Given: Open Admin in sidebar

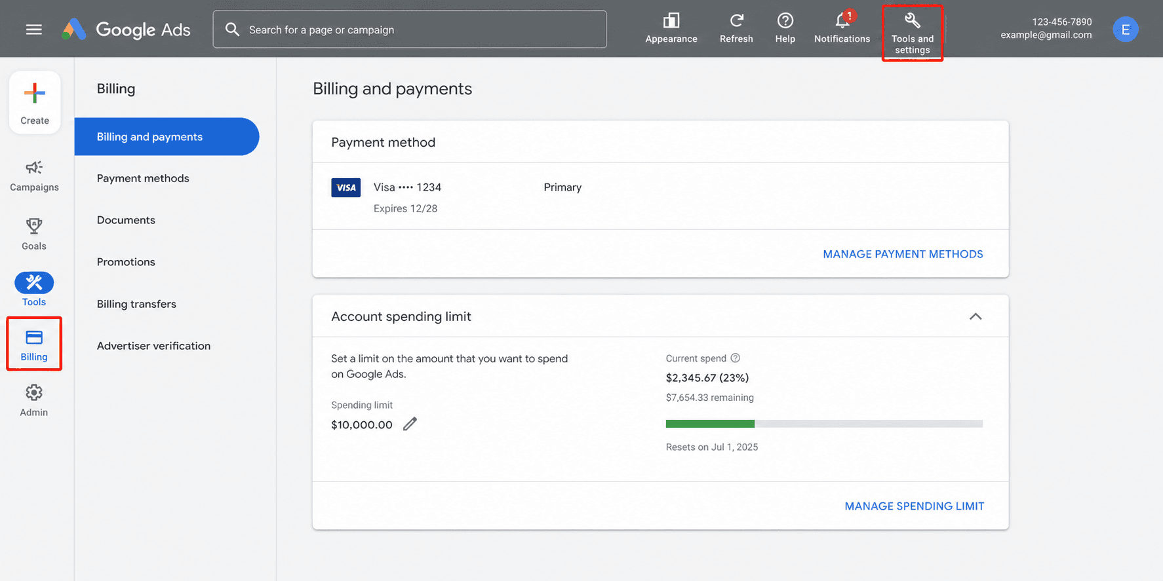Looking at the screenshot, I should pos(34,400).
